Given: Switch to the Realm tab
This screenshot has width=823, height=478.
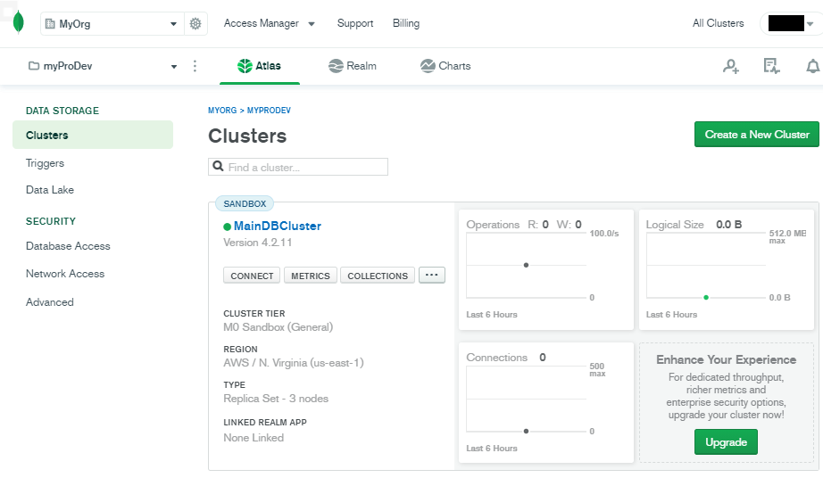Looking at the screenshot, I should (353, 66).
